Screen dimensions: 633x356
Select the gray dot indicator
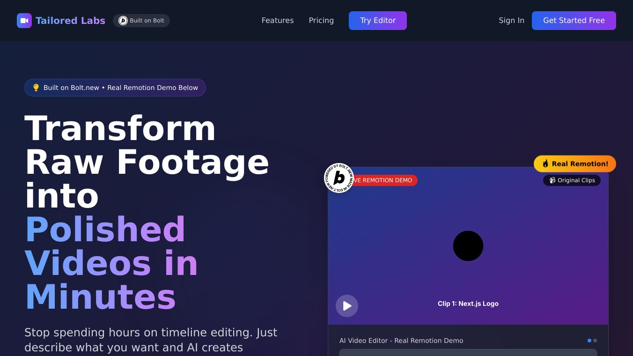click(595, 341)
